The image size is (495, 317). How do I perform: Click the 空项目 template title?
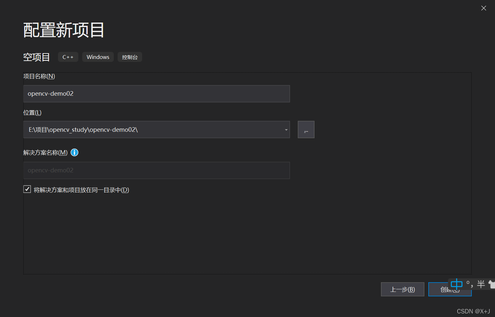click(36, 57)
